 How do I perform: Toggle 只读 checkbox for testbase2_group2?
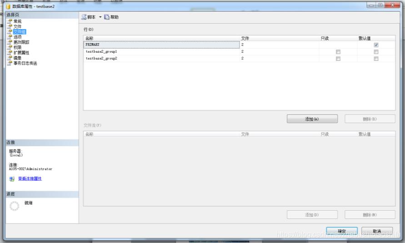[338, 59]
